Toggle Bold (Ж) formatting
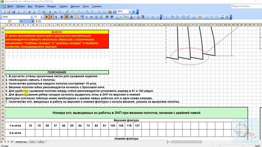 (46, 17)
